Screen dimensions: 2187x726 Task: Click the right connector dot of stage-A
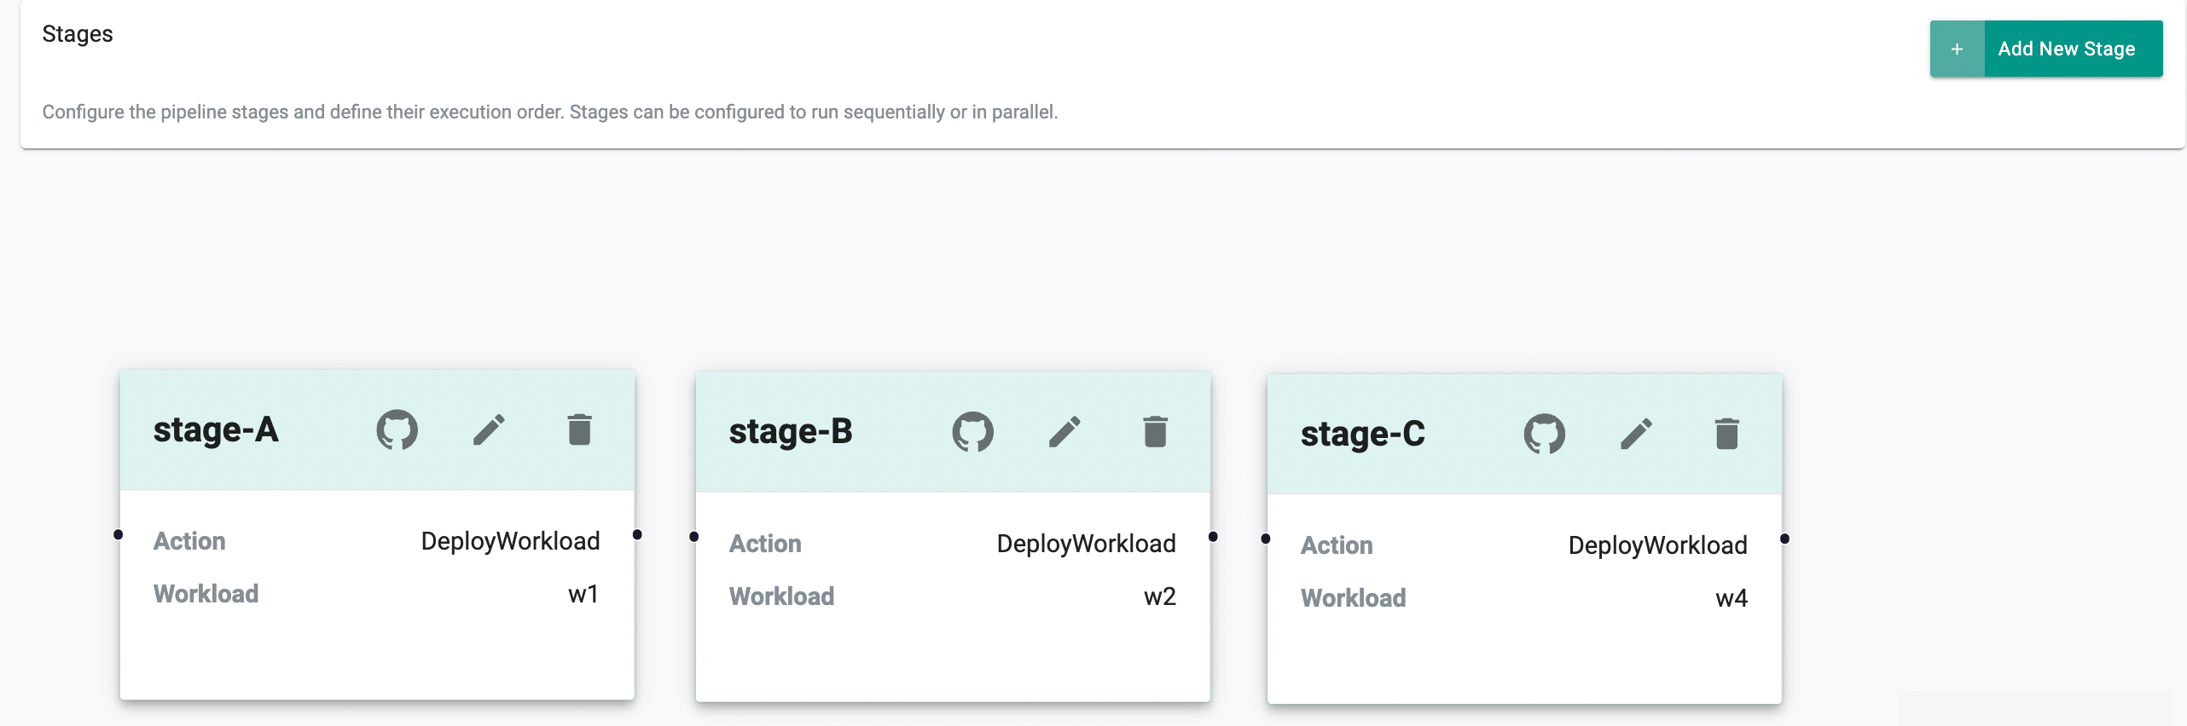click(x=637, y=535)
